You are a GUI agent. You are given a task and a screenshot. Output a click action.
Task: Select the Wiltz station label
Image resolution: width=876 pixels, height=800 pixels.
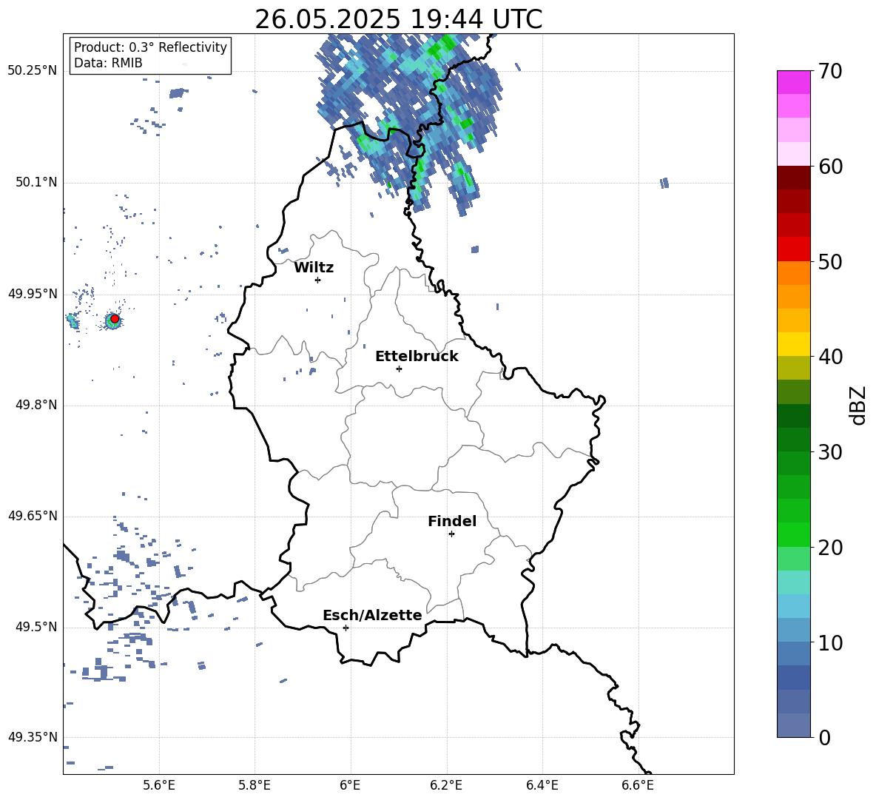point(314,268)
